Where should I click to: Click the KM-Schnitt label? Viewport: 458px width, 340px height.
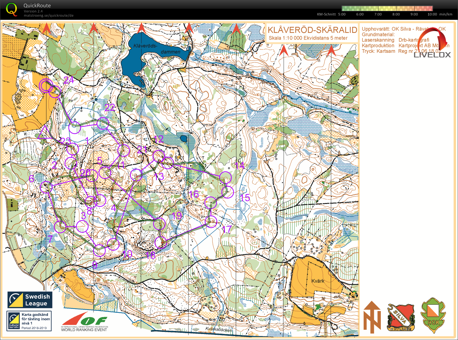point(326,14)
